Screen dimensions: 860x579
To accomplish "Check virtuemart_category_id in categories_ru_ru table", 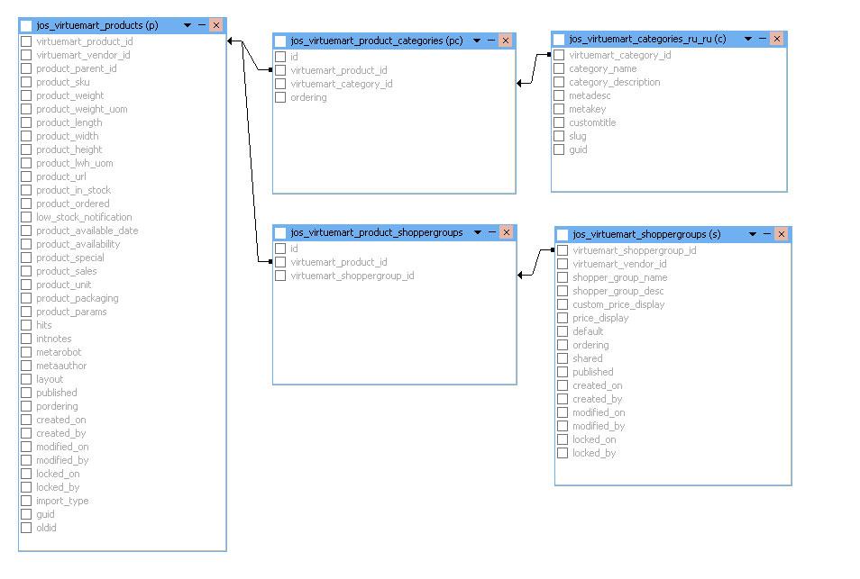I will point(559,55).
